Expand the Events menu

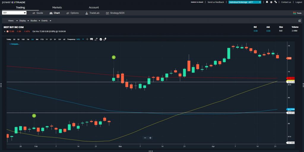46,21
